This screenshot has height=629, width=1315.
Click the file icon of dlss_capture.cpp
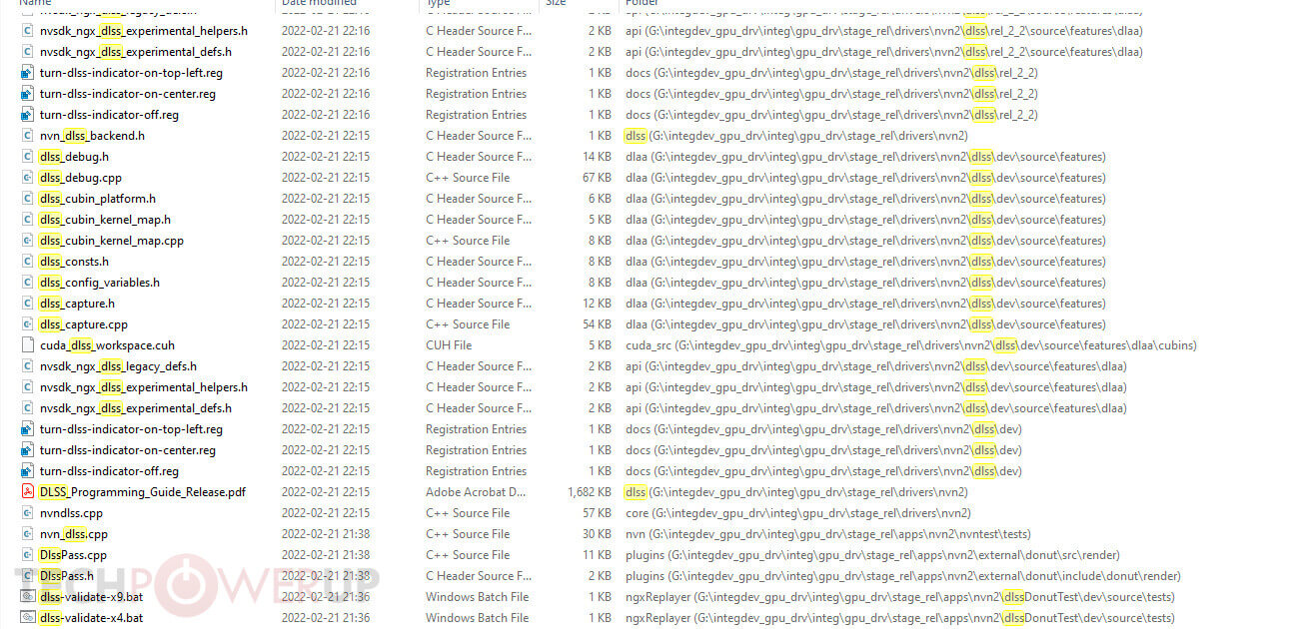coord(28,324)
